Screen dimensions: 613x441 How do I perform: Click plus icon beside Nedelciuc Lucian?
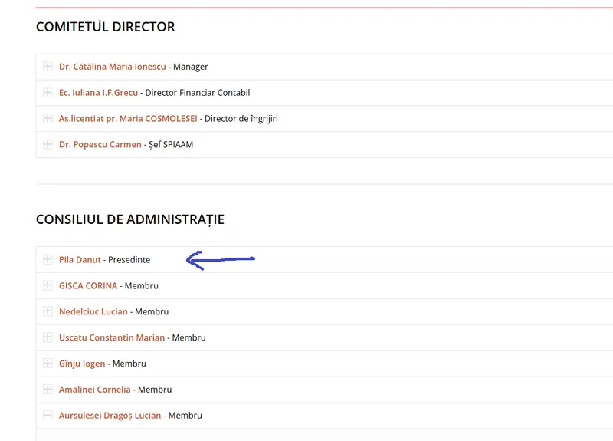pyautogui.click(x=48, y=311)
